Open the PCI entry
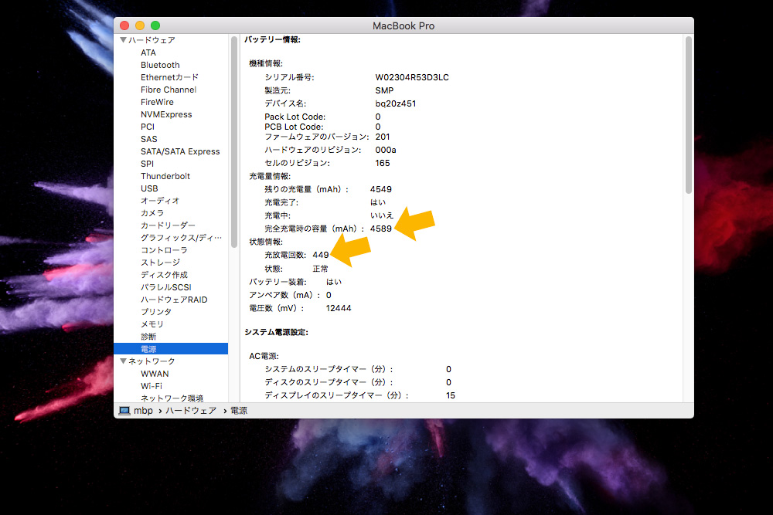 pyautogui.click(x=148, y=127)
